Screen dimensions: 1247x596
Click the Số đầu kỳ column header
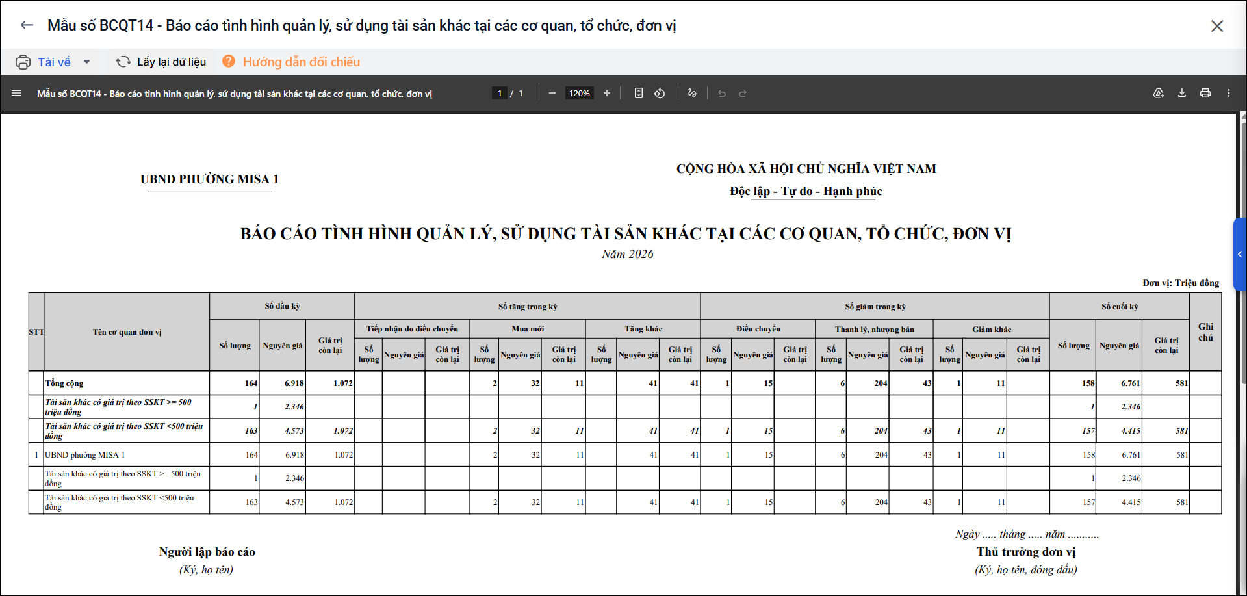pyautogui.click(x=282, y=306)
